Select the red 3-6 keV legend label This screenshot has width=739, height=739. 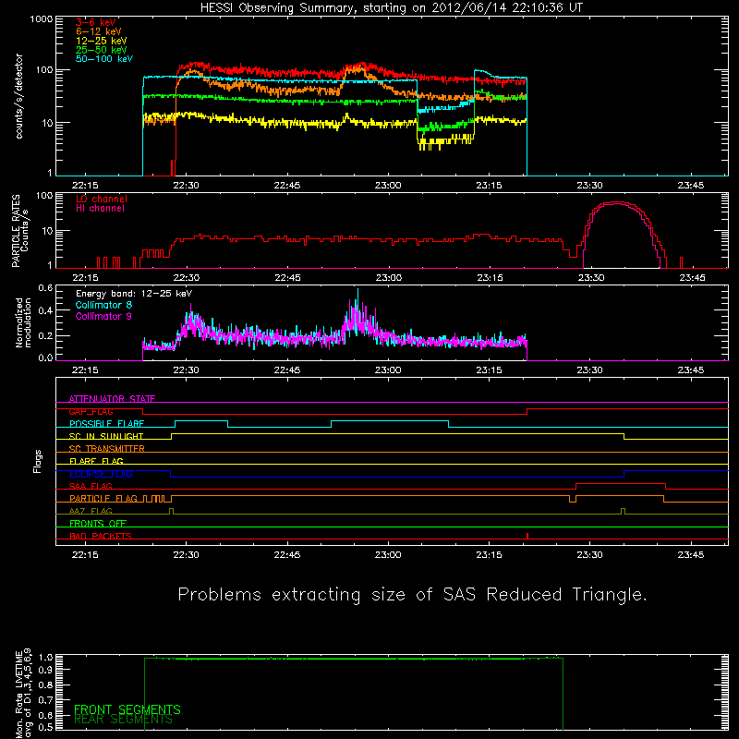coord(96,22)
